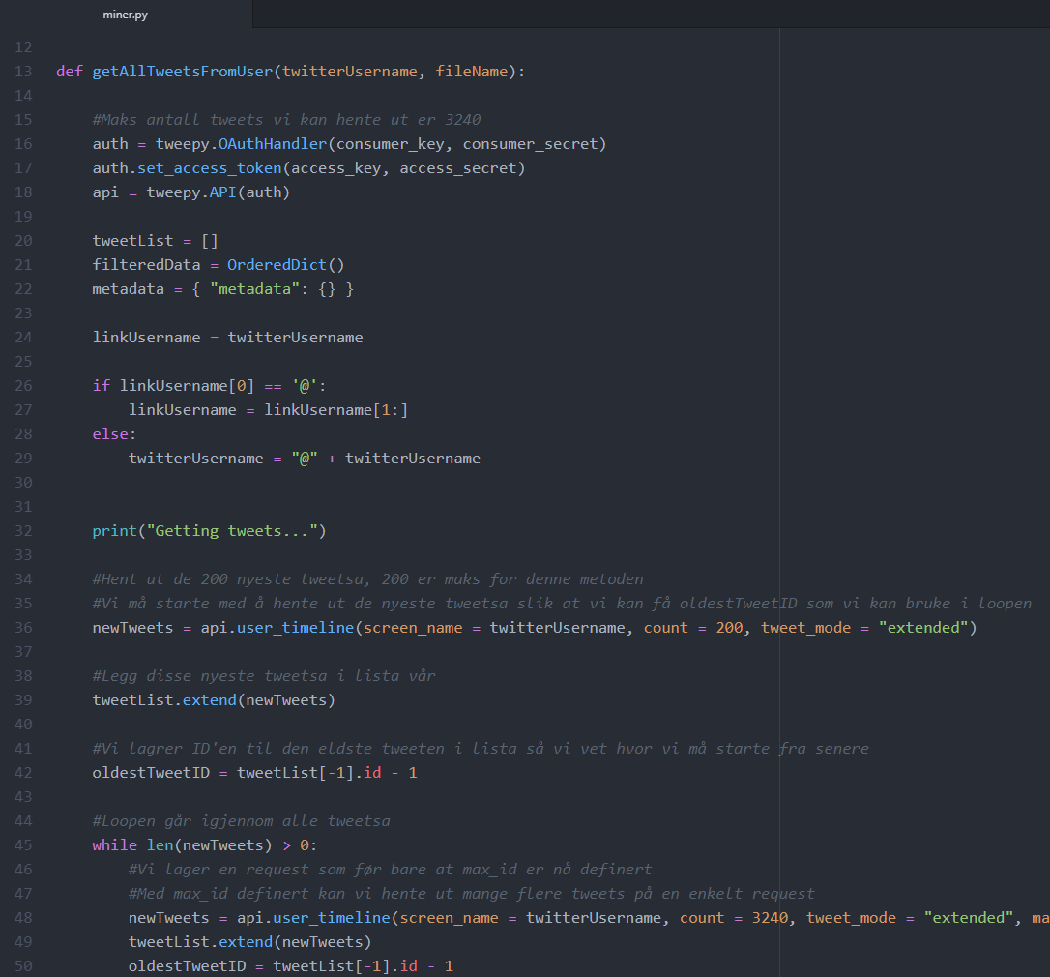Image resolution: width=1050 pixels, height=977 pixels.
Task: Click the tweetList = [] assignment
Action: pos(156,241)
